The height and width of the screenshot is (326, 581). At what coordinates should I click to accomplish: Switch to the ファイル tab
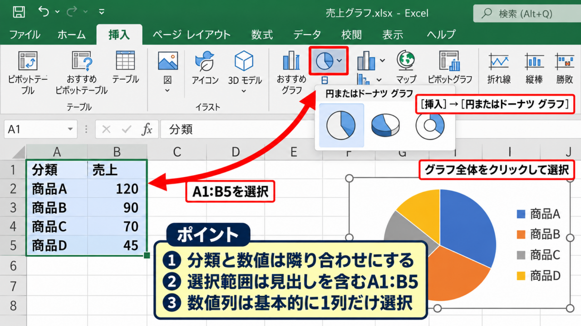click(25, 35)
